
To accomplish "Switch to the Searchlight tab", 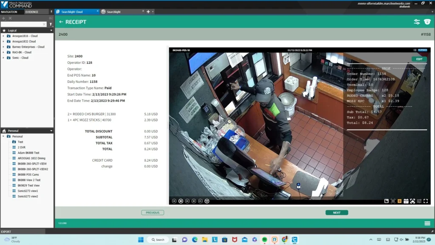I will 113,12.
